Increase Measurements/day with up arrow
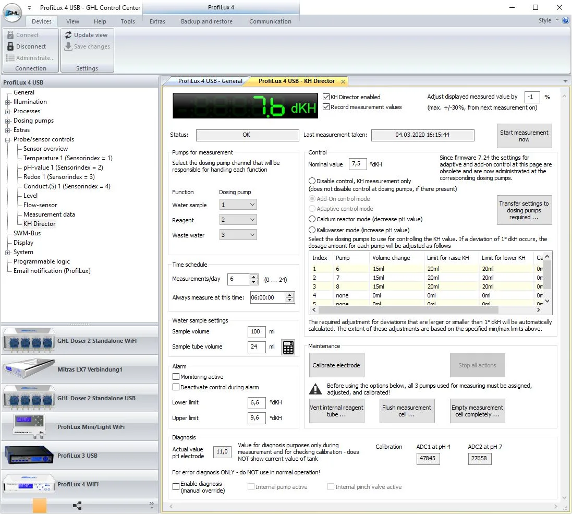 254,277
